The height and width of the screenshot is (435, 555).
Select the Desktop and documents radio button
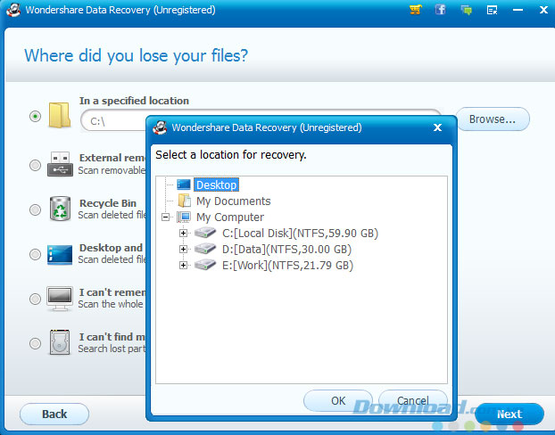pyautogui.click(x=35, y=254)
